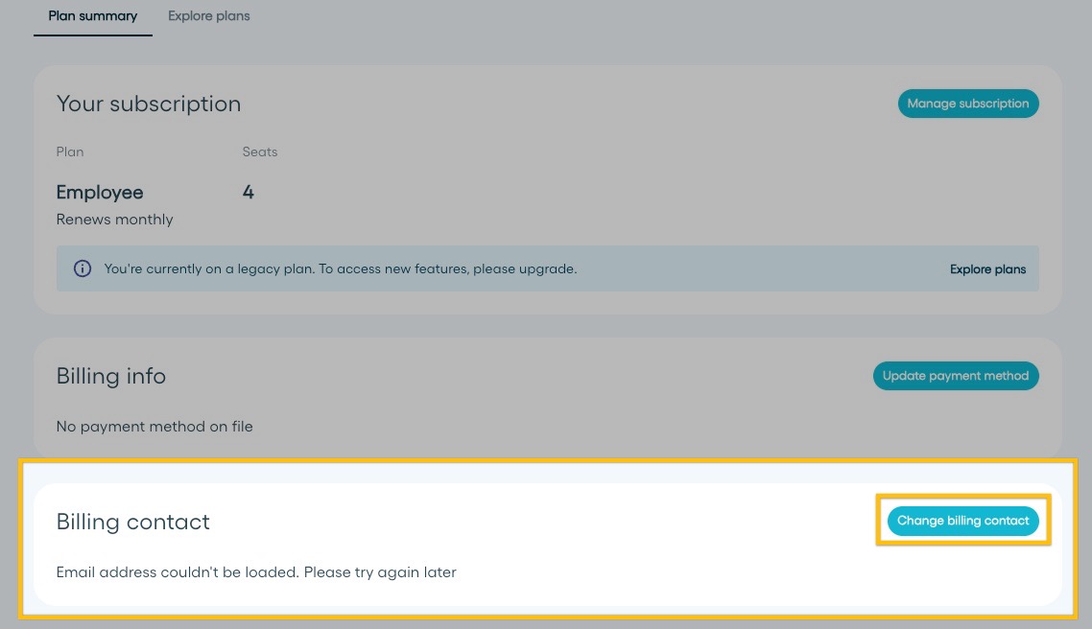Click the 'Please try again later' sentence
The image size is (1092, 629).
(x=380, y=572)
